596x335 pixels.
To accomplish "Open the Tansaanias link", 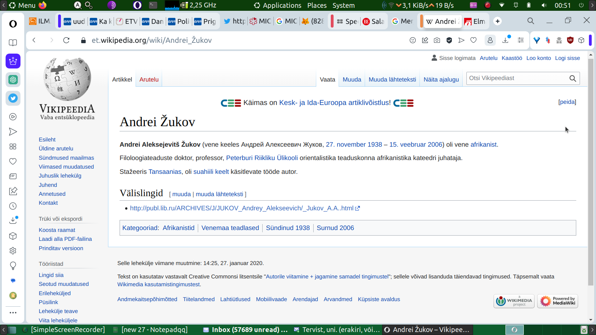I will 165,172.
